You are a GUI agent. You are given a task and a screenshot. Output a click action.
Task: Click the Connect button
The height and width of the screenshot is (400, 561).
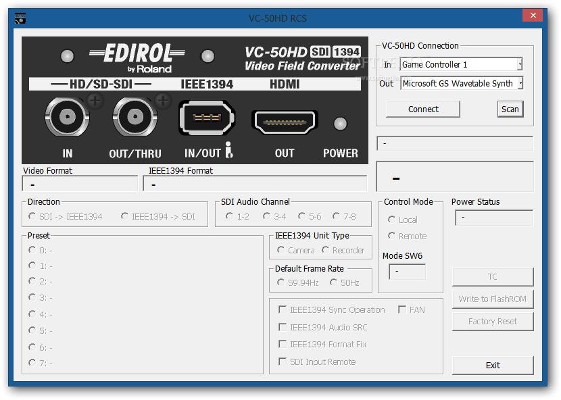423,109
